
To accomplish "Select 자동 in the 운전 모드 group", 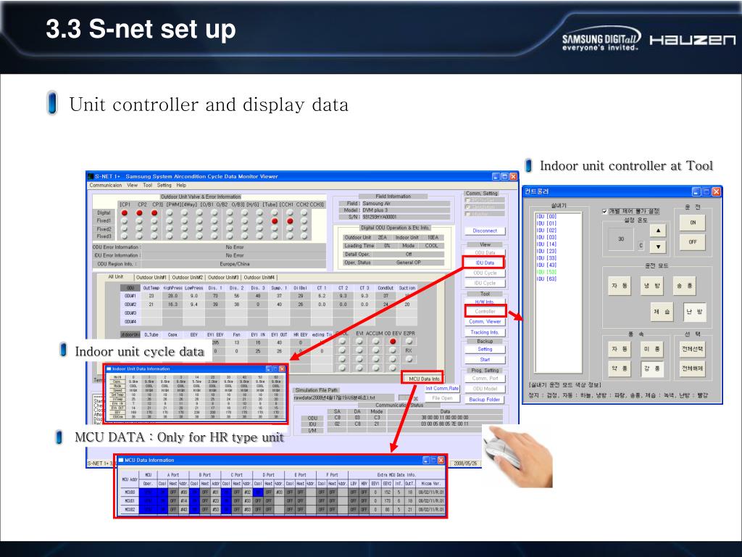I will 619,286.
